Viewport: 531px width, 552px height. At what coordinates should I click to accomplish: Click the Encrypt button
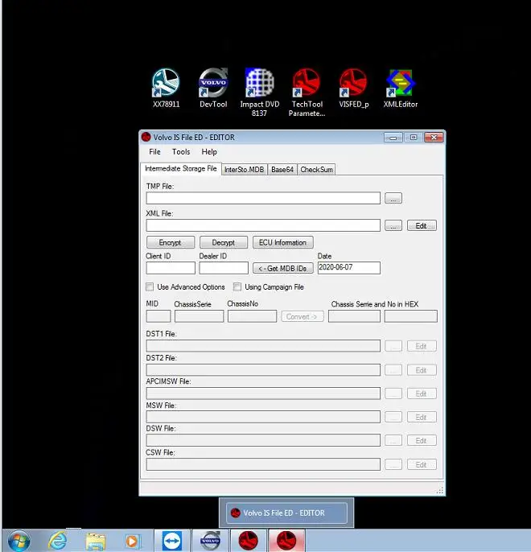(x=171, y=242)
